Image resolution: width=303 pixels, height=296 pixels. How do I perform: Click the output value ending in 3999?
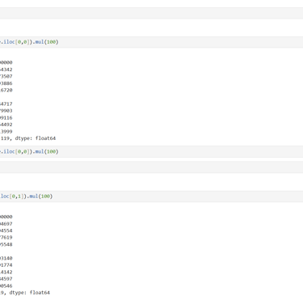[6, 132]
